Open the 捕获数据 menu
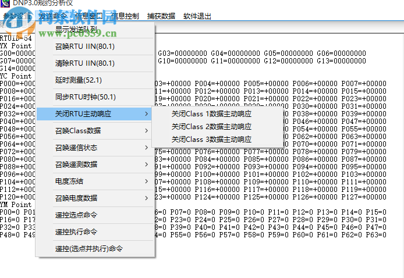The width and height of the screenshot is (404, 278). (x=161, y=16)
